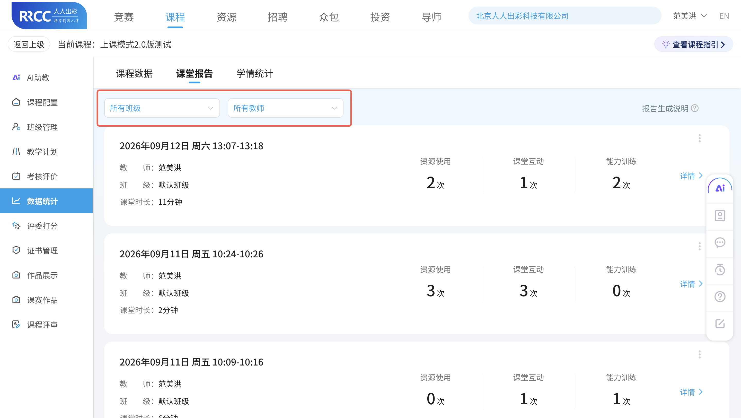Click 课堂时长 11分钟 value

pos(170,202)
